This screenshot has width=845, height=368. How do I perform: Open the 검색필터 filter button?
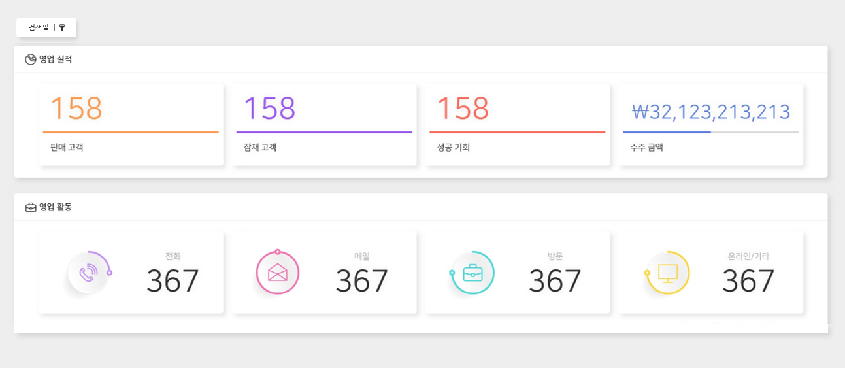click(x=46, y=27)
